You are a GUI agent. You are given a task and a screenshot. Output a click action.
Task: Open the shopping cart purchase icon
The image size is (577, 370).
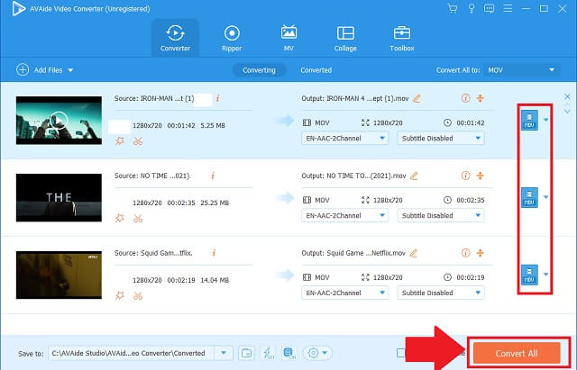coord(453,8)
